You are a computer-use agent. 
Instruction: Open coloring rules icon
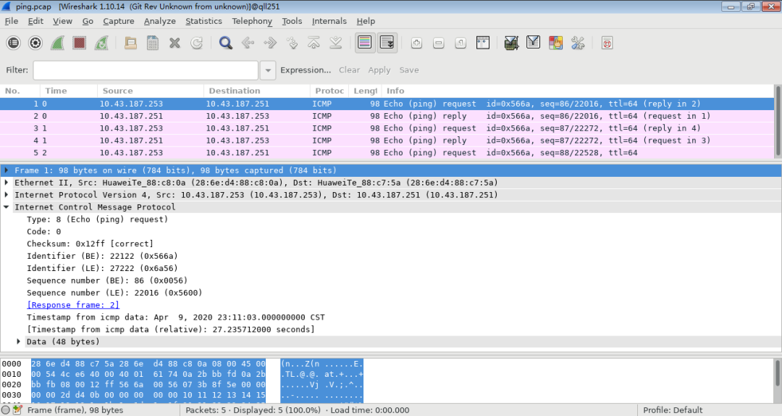coord(555,43)
